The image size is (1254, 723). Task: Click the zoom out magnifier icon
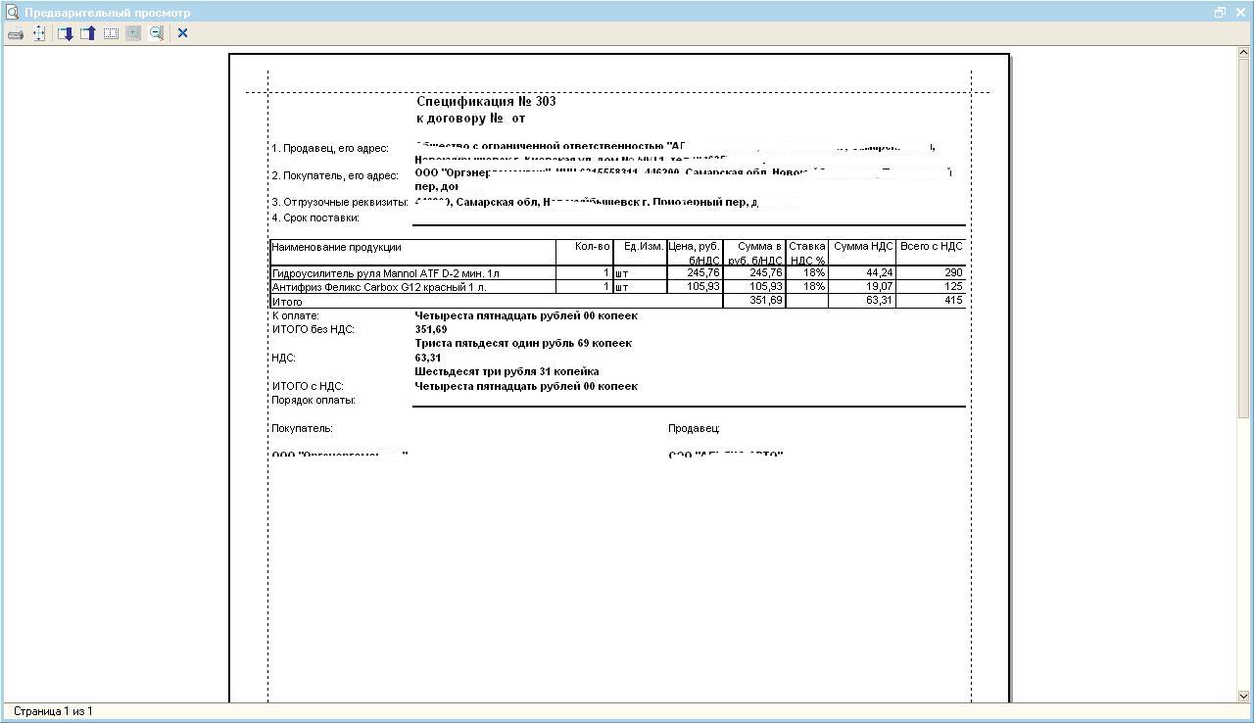pos(156,33)
